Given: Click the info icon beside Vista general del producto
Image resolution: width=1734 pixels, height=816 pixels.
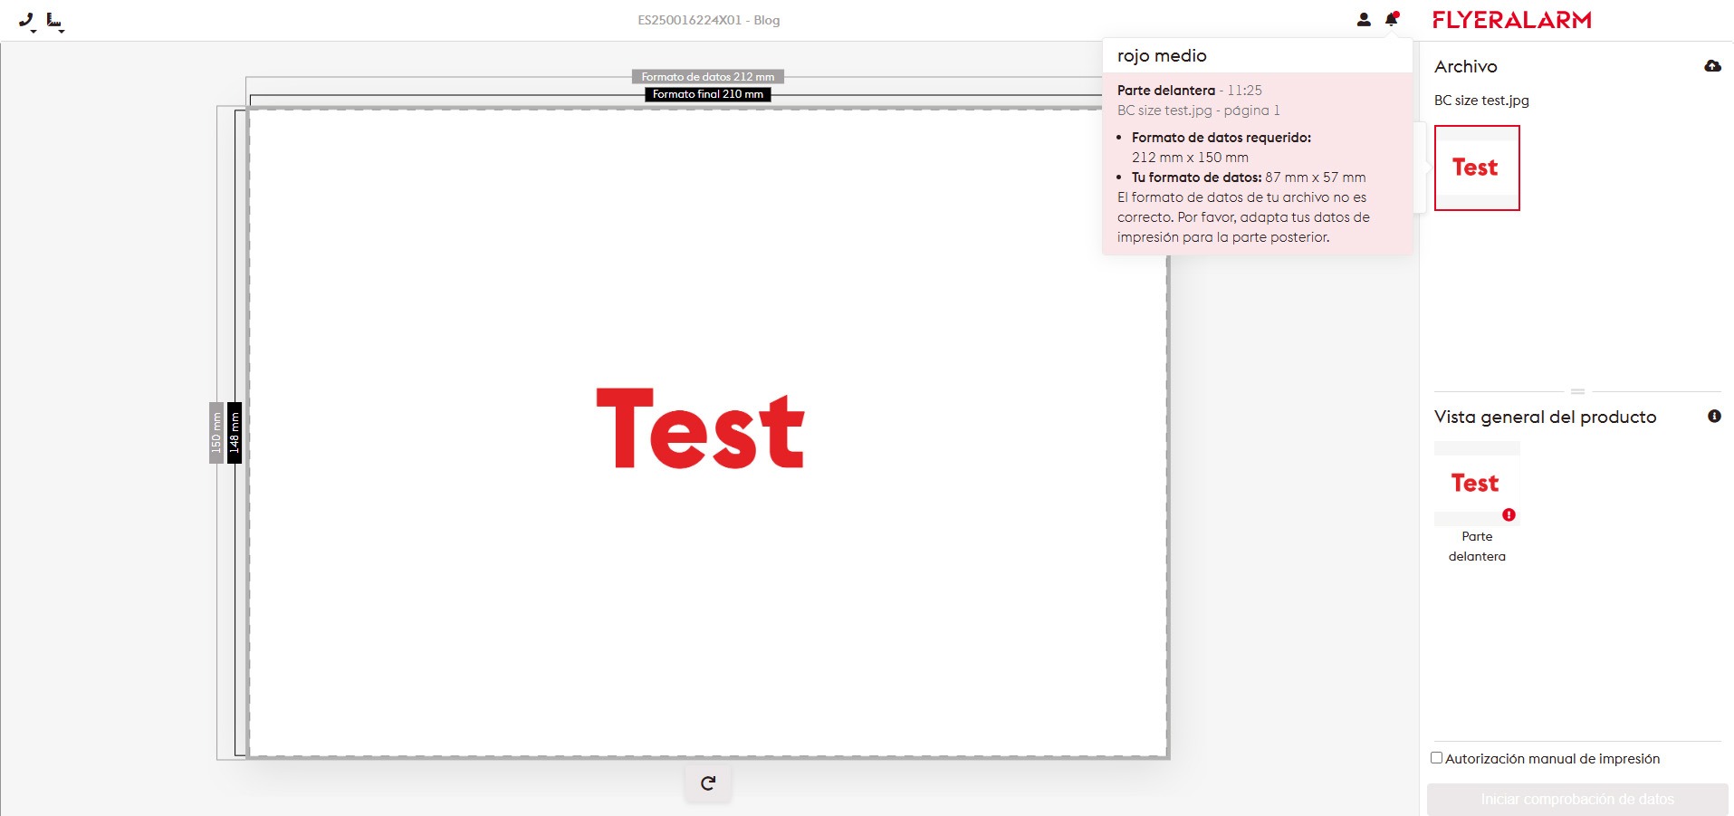Looking at the screenshot, I should 1714,417.
